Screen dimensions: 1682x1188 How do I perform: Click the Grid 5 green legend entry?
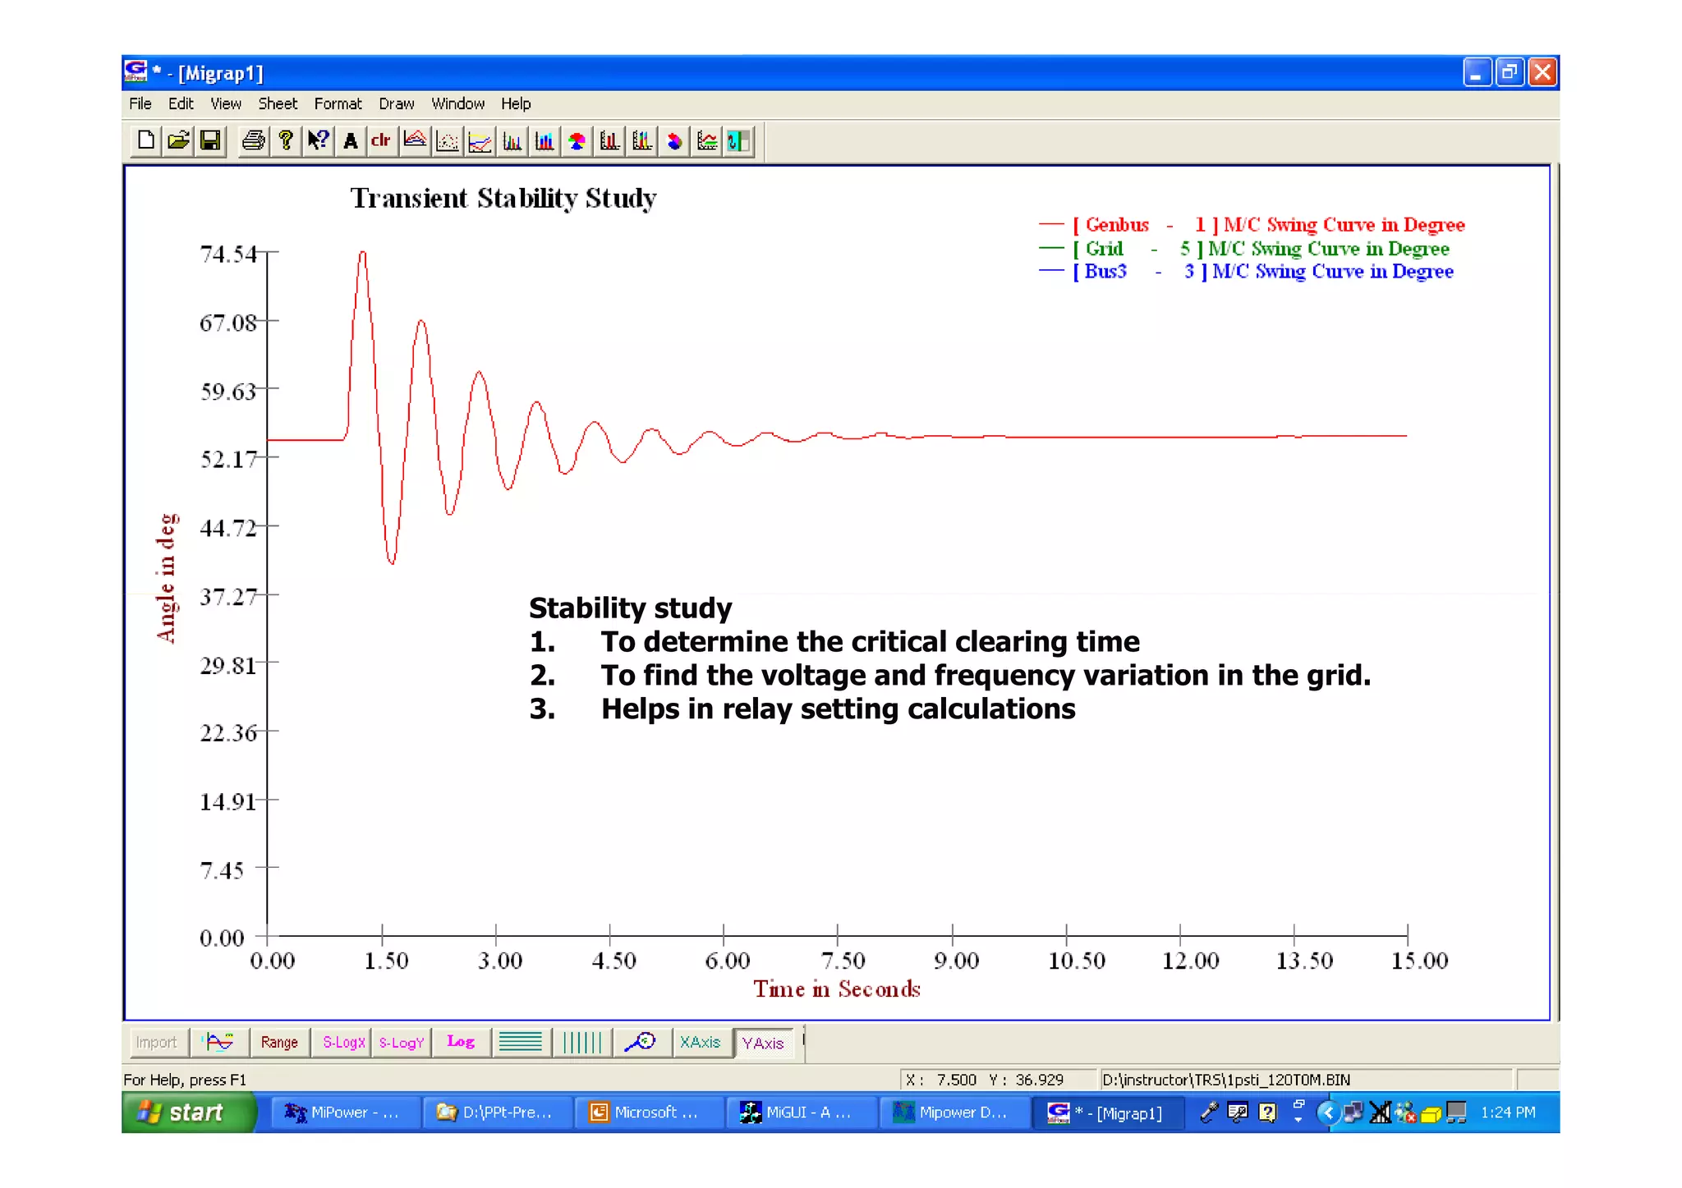1244,248
